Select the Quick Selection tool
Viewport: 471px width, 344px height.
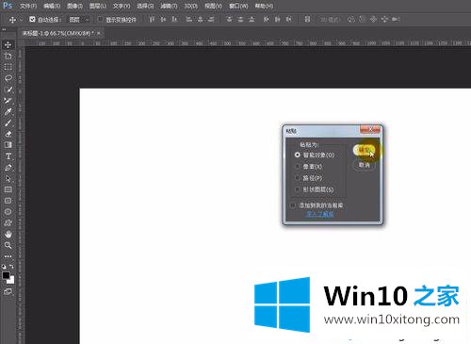click(8, 90)
